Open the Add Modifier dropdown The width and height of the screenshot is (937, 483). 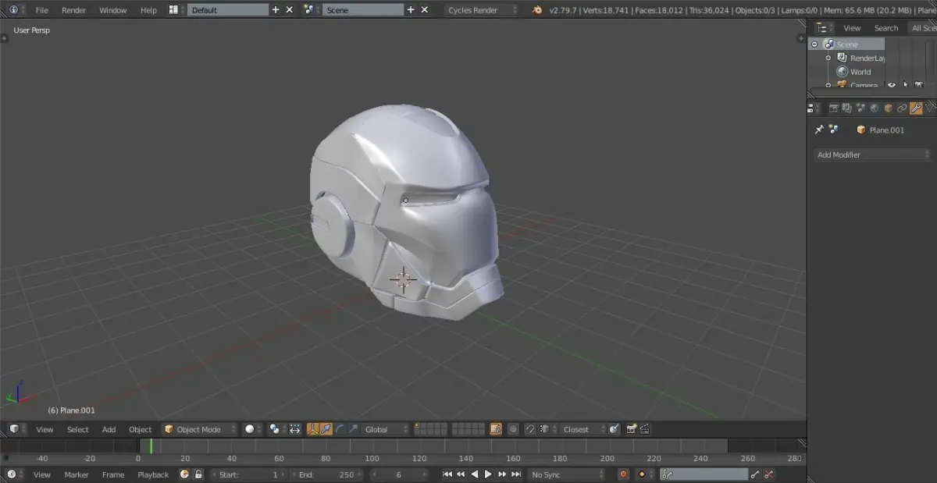(872, 154)
